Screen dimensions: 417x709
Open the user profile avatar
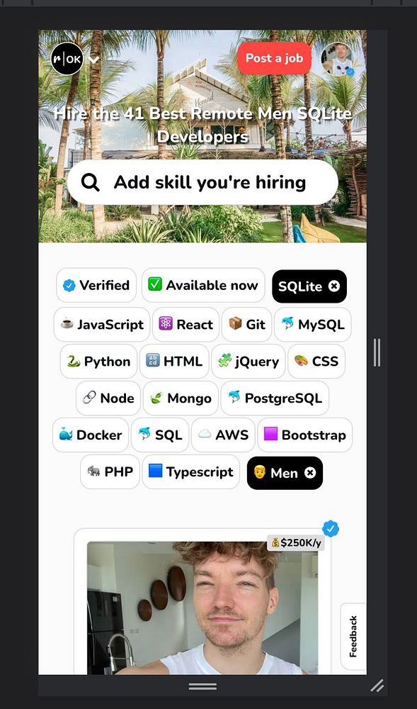[x=338, y=60]
